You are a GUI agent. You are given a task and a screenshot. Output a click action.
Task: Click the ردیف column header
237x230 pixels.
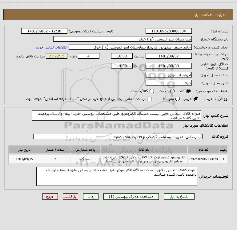tap(223, 150)
